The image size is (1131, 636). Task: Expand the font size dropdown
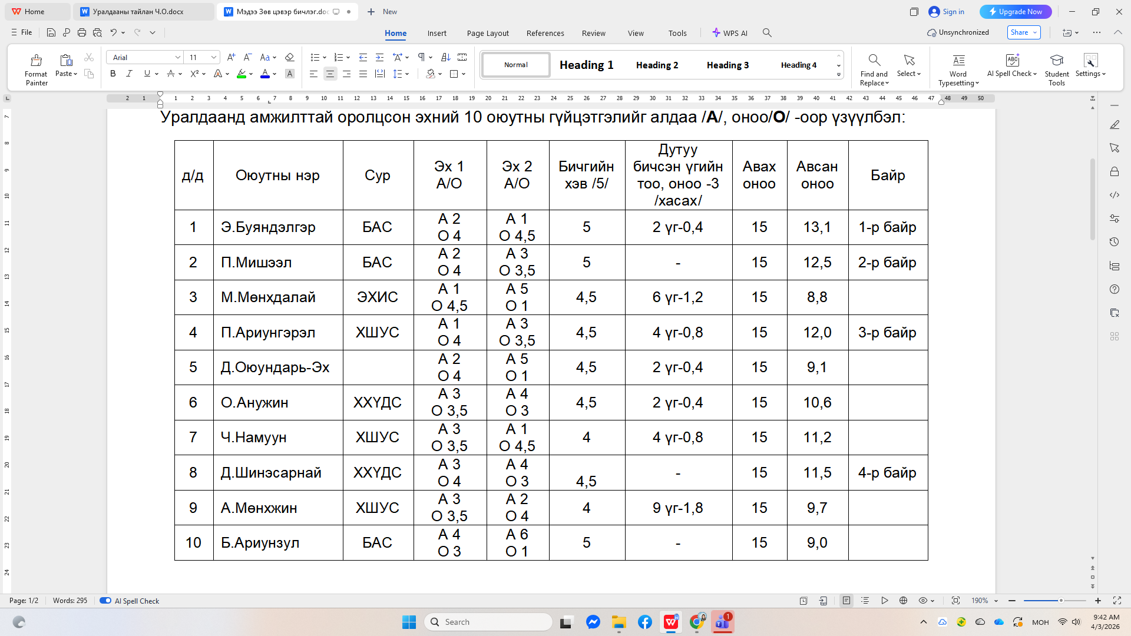pyautogui.click(x=214, y=57)
